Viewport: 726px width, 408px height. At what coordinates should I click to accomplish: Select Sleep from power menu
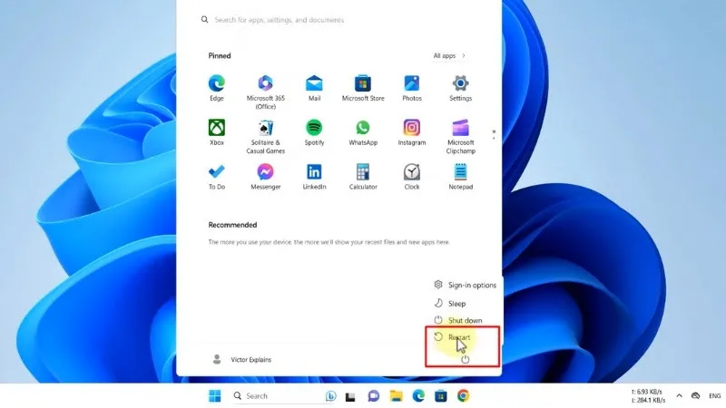coord(456,303)
